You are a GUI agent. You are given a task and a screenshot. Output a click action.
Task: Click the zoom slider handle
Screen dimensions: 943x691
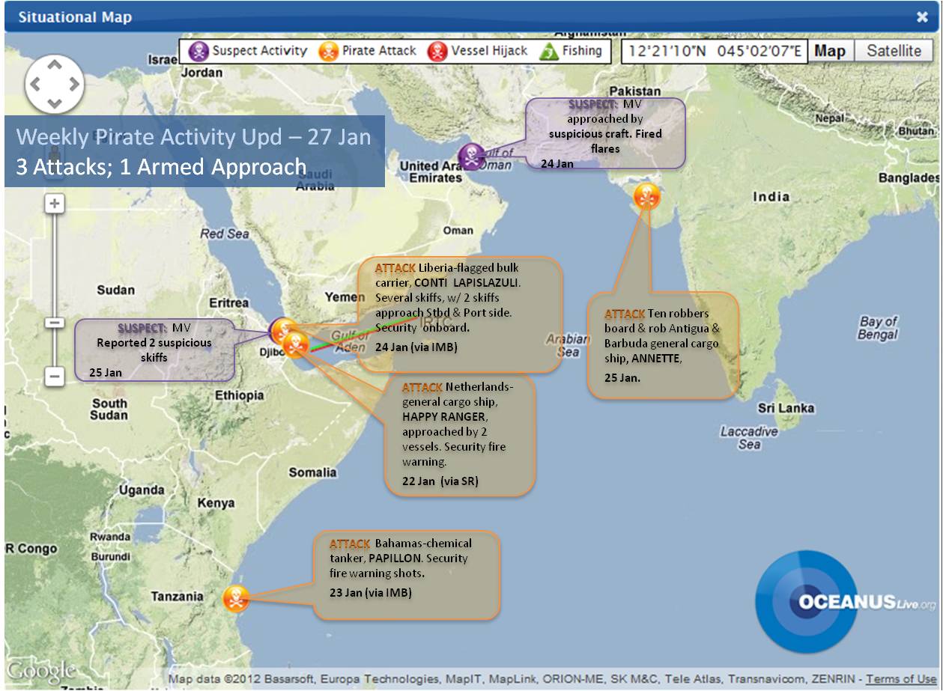pyautogui.click(x=55, y=323)
